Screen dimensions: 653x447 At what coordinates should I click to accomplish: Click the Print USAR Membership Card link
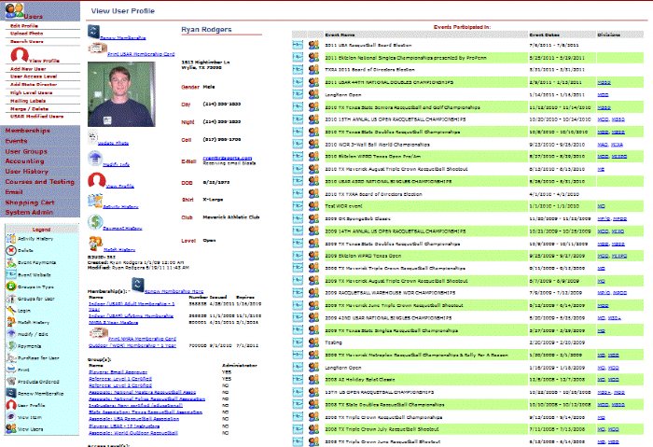(x=141, y=54)
